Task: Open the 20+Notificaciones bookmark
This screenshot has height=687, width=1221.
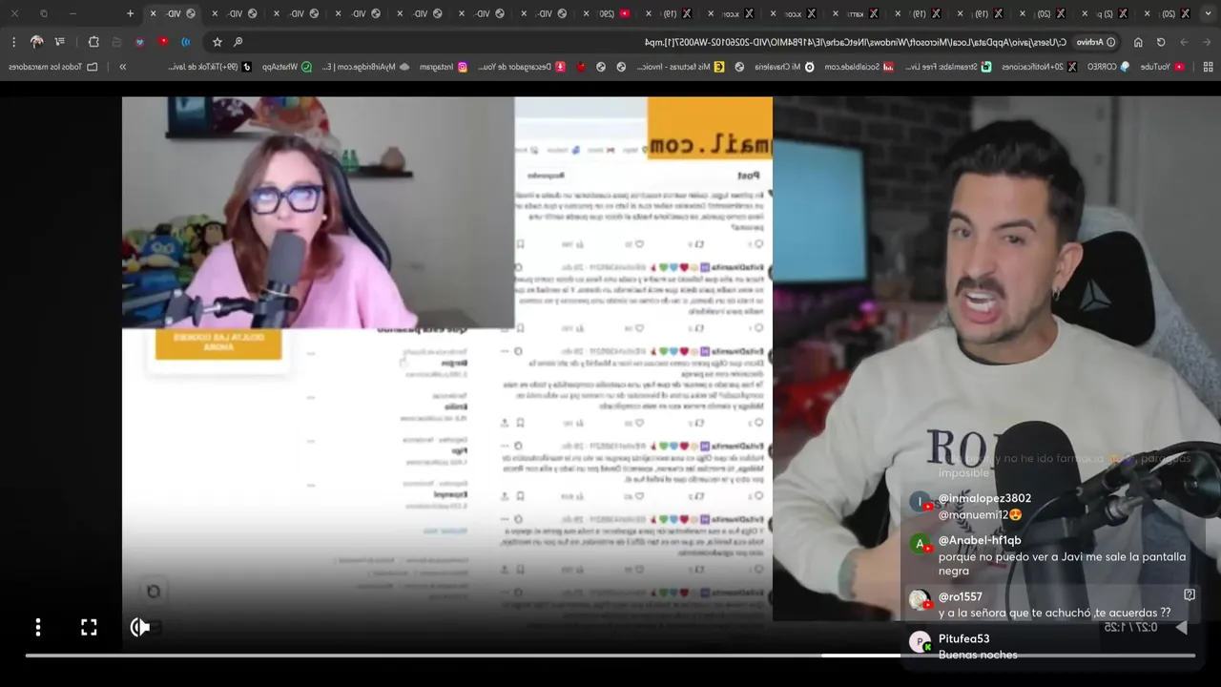Action: click(x=1038, y=67)
